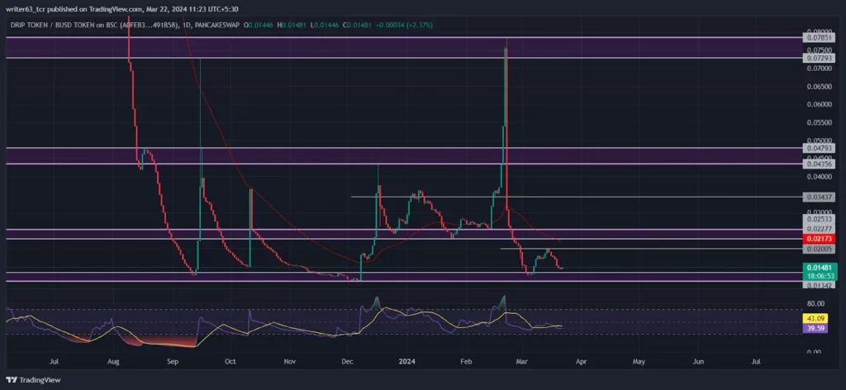
Task: Click the 0.04793 price level label
Action: 819,147
